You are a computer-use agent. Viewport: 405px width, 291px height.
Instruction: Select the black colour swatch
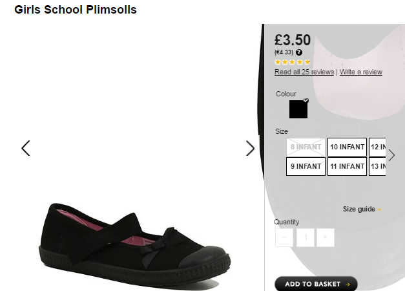tap(298, 109)
